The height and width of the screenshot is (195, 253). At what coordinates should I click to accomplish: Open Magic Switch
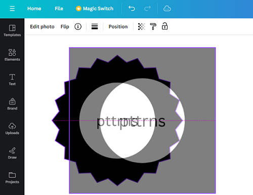(95, 9)
